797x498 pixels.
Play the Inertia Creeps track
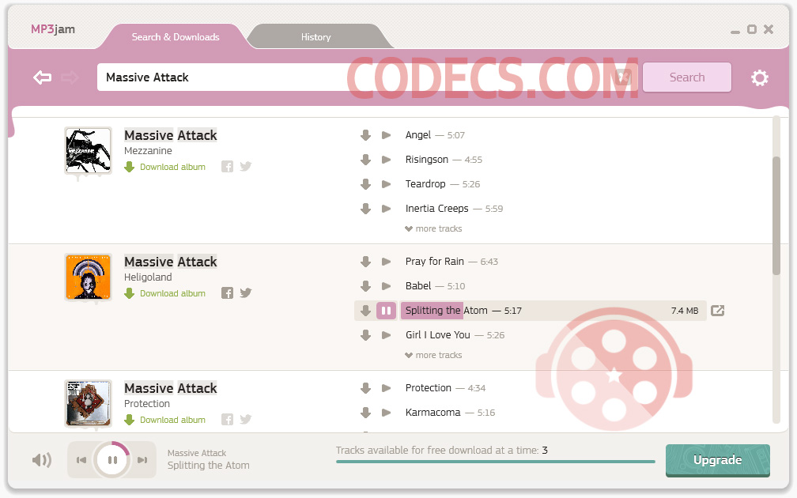[x=387, y=209]
